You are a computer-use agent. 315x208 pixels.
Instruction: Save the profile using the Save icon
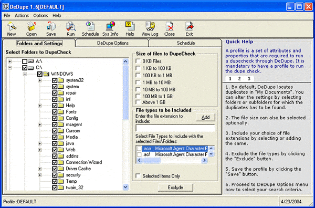[51, 26]
